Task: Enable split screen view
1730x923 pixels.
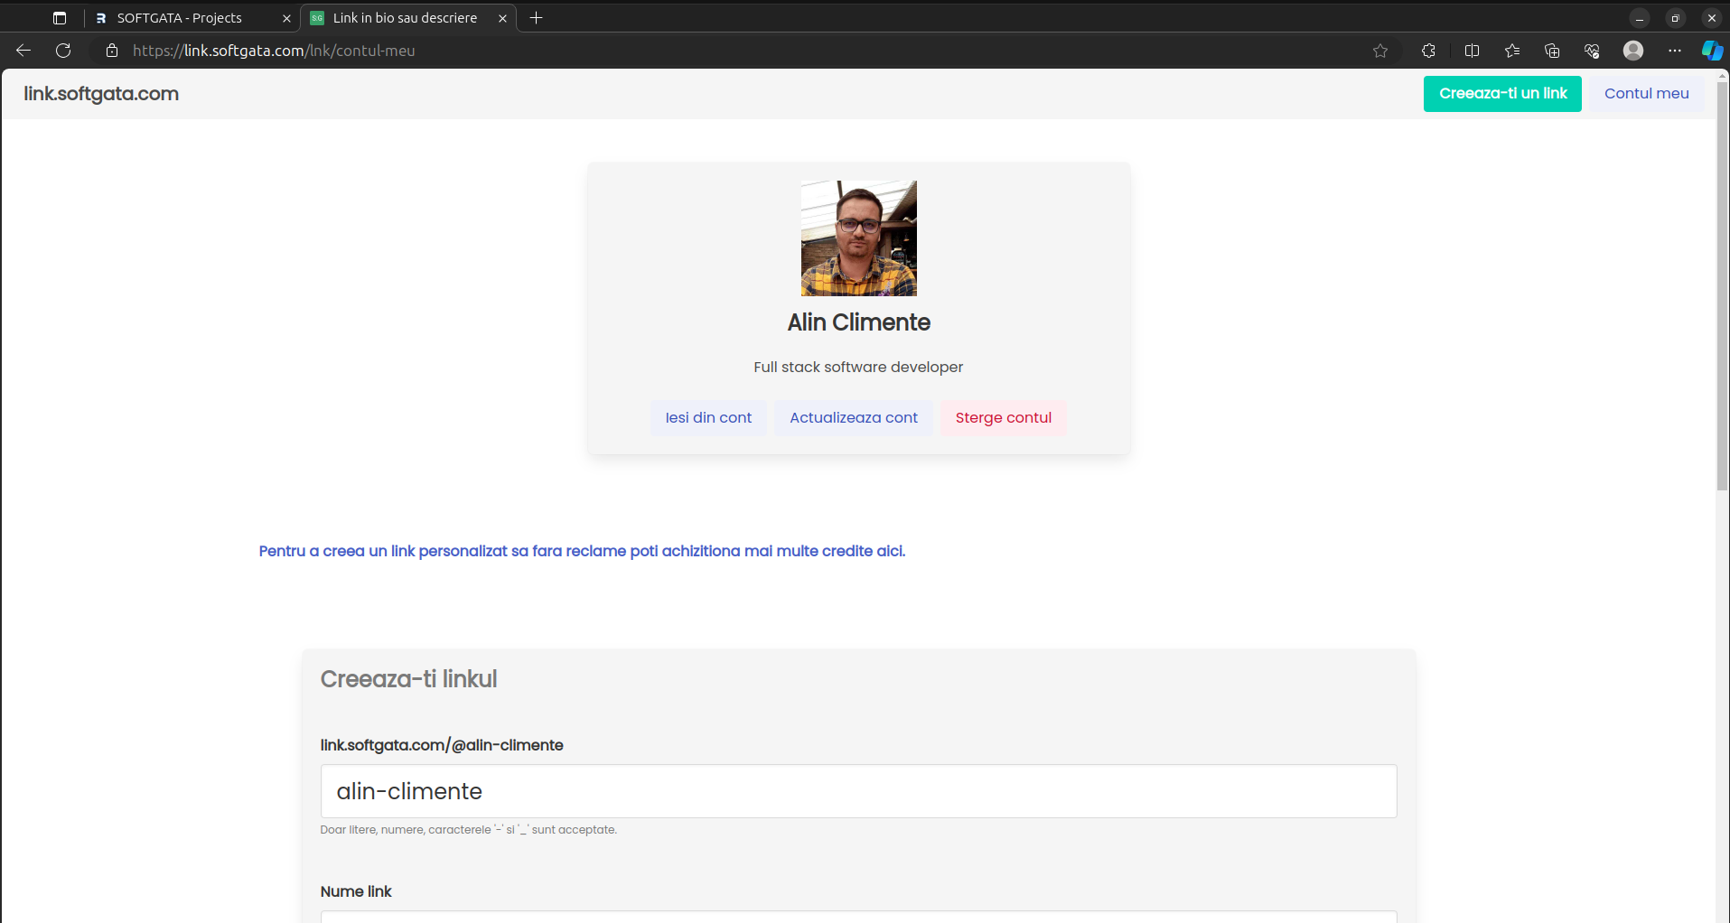Action: point(1472,51)
